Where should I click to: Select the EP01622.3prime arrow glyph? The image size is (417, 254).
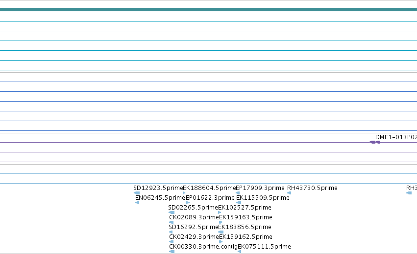(188, 203)
